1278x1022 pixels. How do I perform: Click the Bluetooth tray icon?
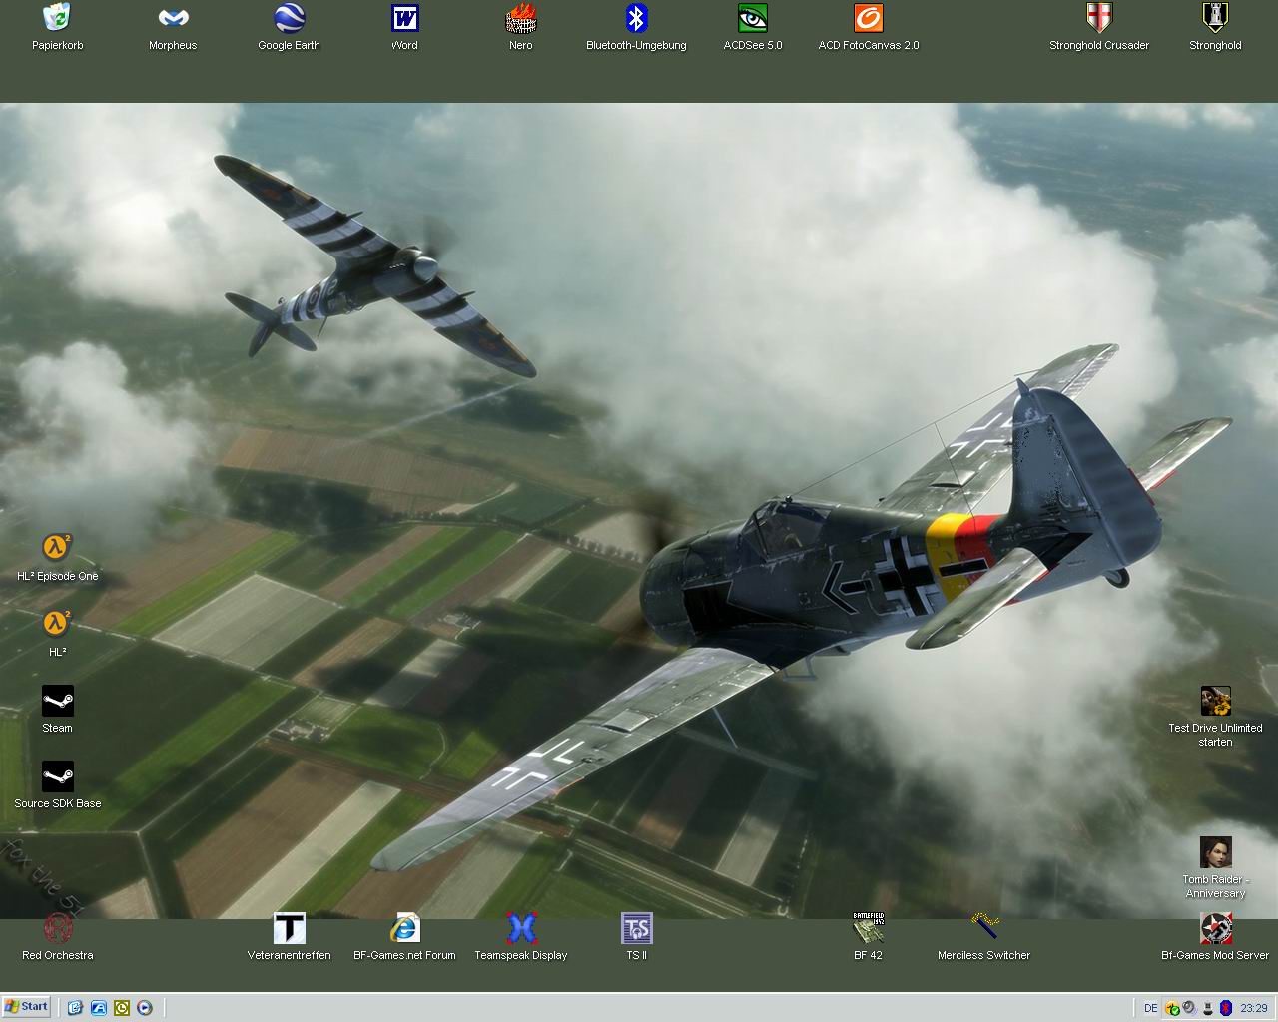[1225, 1008]
